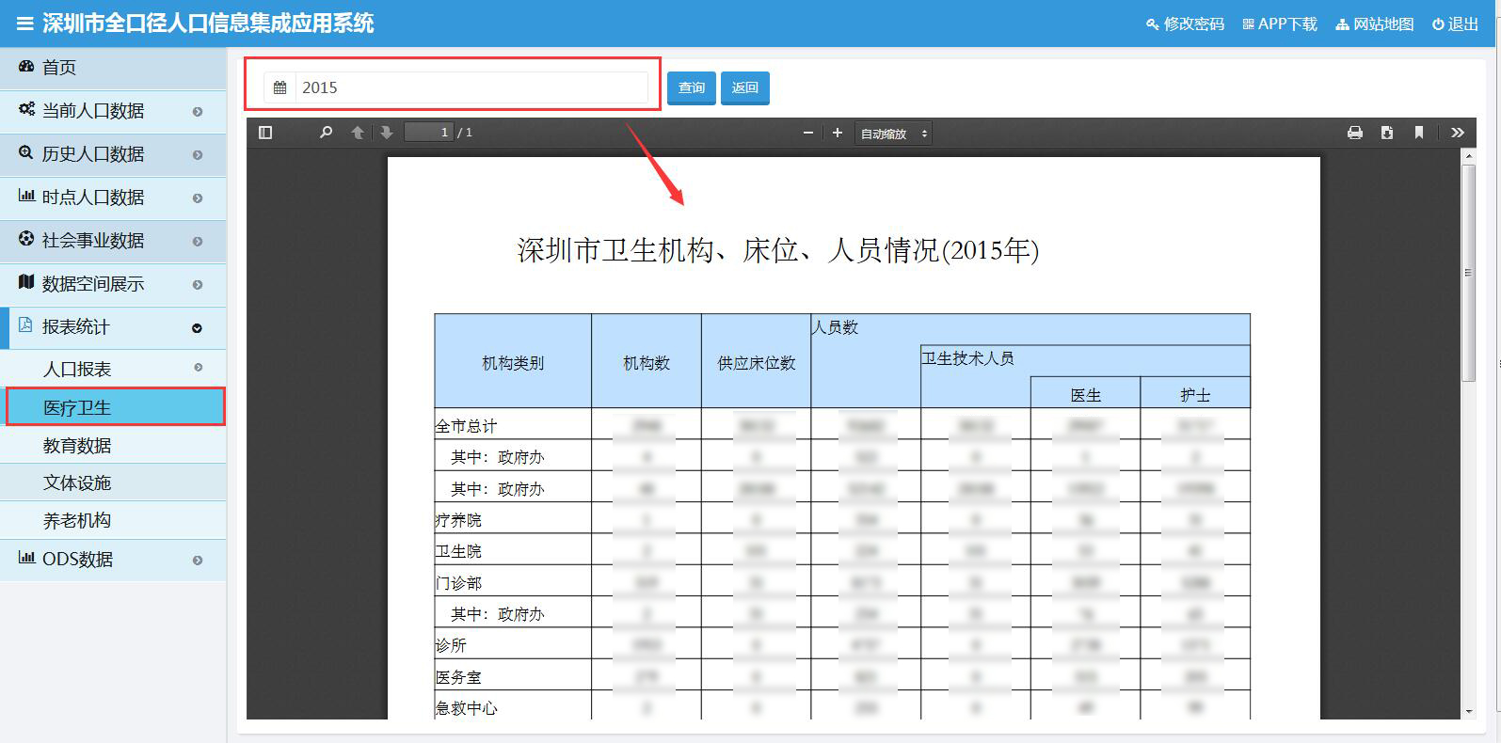1501x743 pixels.
Task: Expand 历史人口数据 arrow
Action: coord(198,155)
